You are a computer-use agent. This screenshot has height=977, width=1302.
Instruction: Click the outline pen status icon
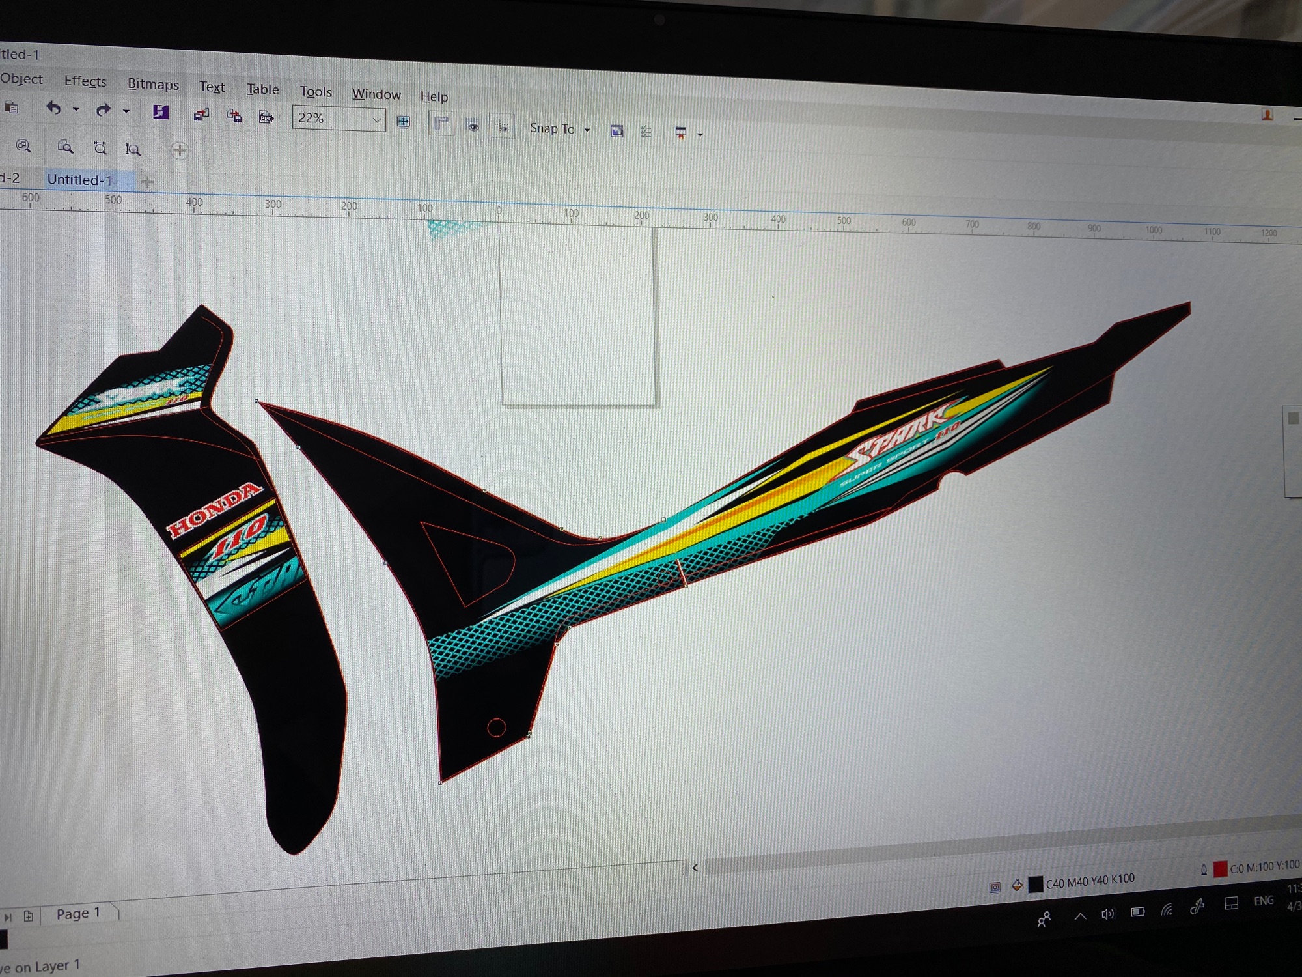coord(1204,870)
